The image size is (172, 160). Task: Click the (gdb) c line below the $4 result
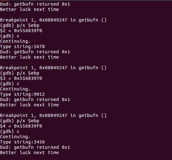click(x=10, y=131)
